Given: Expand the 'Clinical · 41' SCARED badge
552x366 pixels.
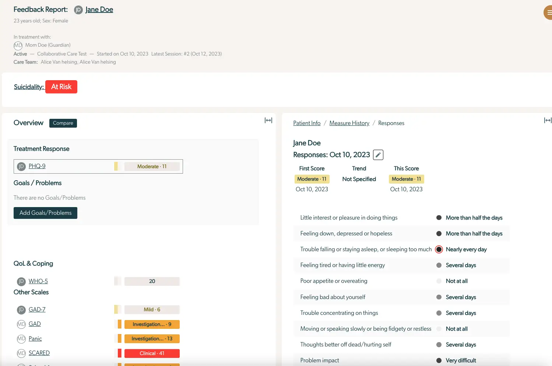Looking at the screenshot, I should pyautogui.click(x=152, y=353).
